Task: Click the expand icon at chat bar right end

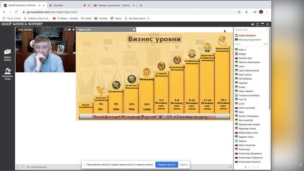Action: click(230, 167)
